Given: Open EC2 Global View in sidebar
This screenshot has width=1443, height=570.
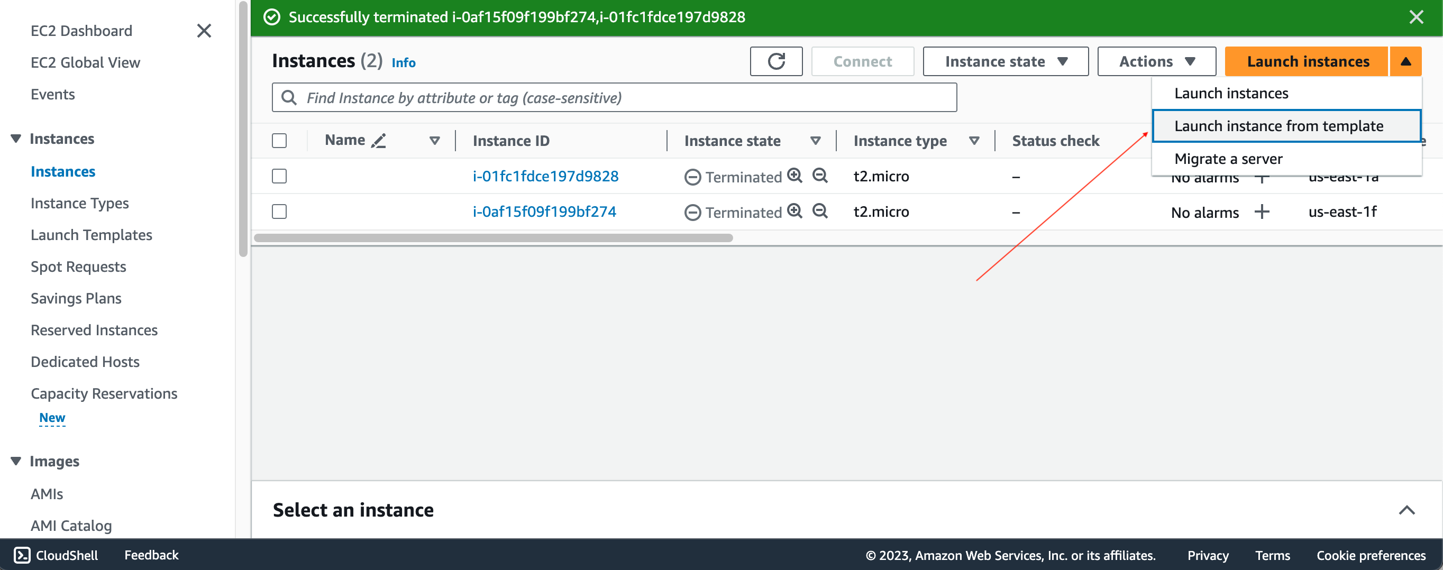Looking at the screenshot, I should coord(85,62).
